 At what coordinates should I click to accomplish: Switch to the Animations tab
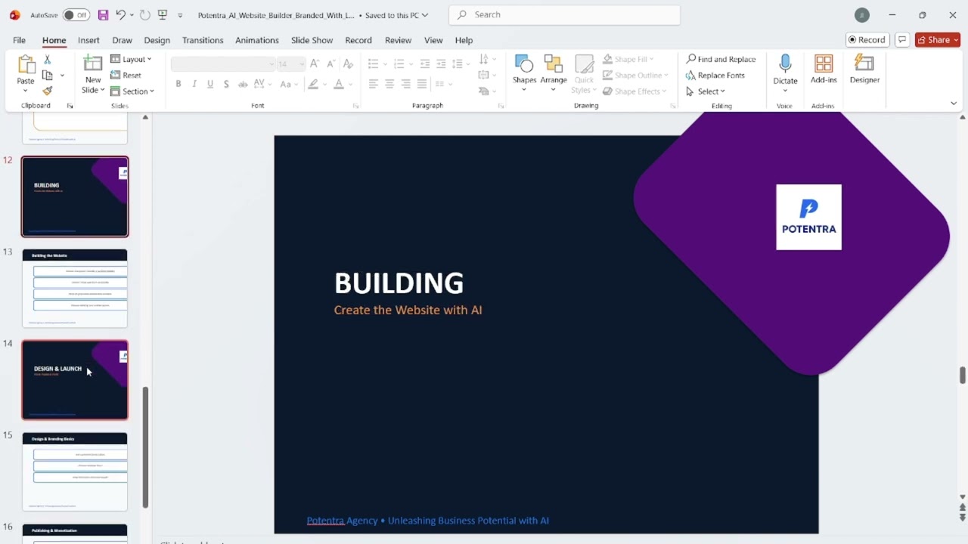click(257, 40)
